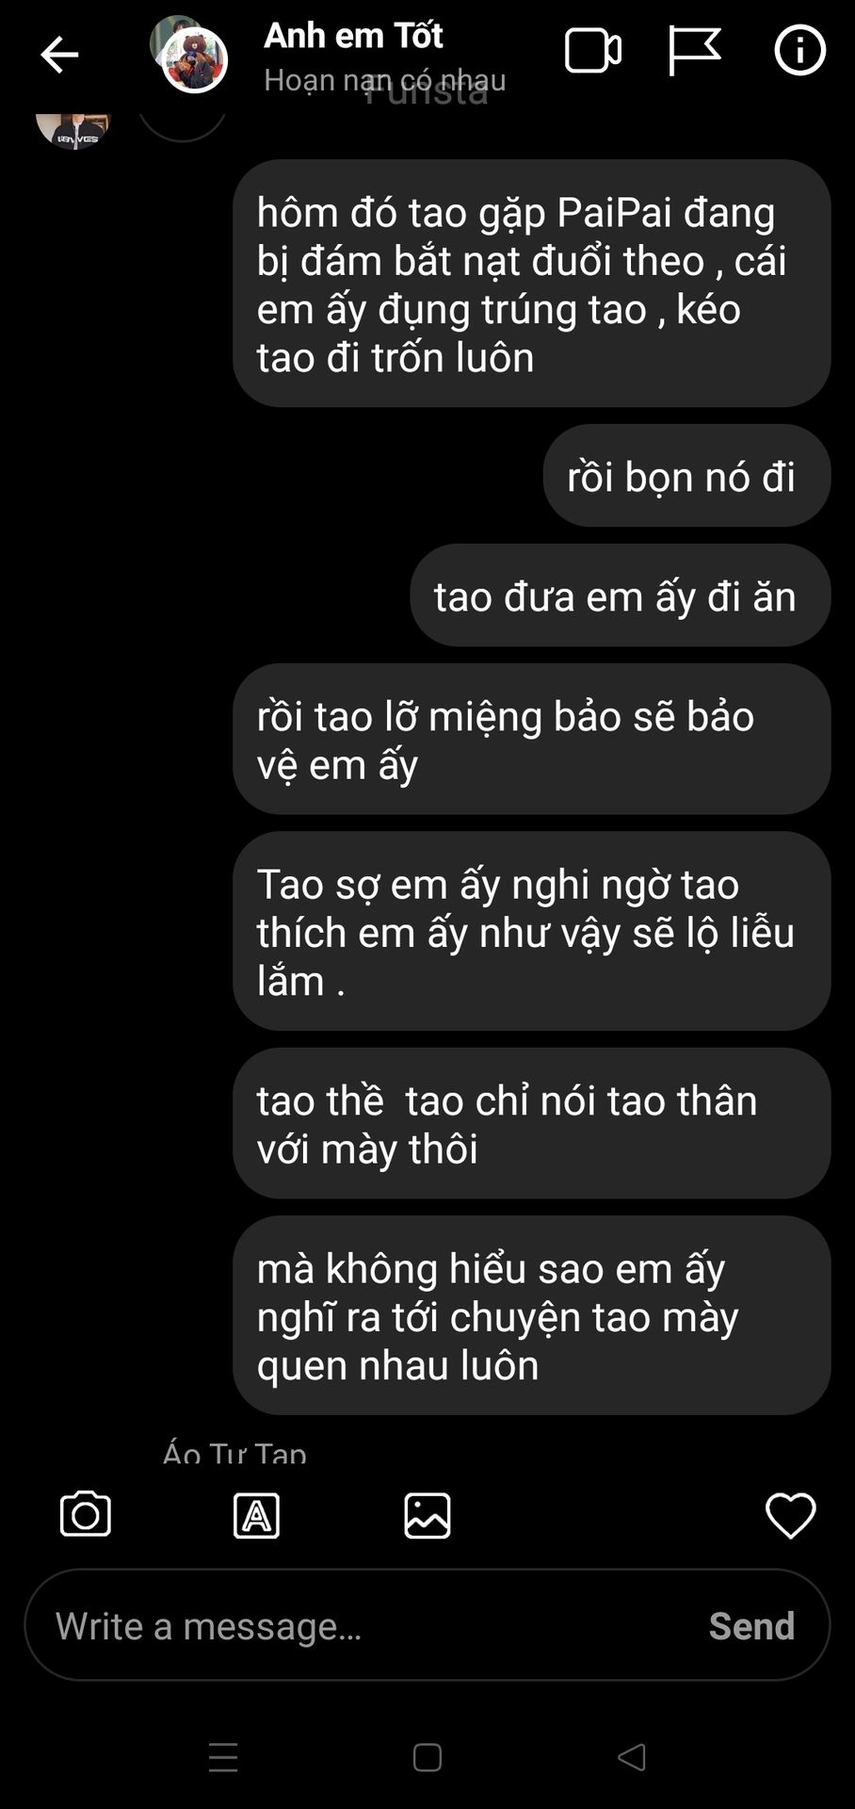This screenshot has height=1809, width=855.
Task: Tap the text A icon in toolbar
Action: 256,1515
